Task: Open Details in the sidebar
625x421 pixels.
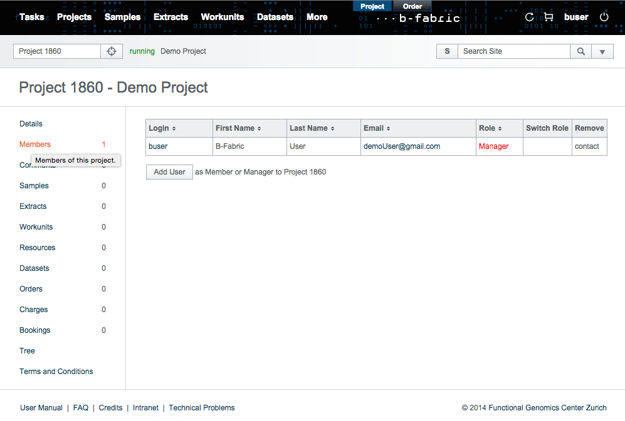Action: tap(31, 124)
